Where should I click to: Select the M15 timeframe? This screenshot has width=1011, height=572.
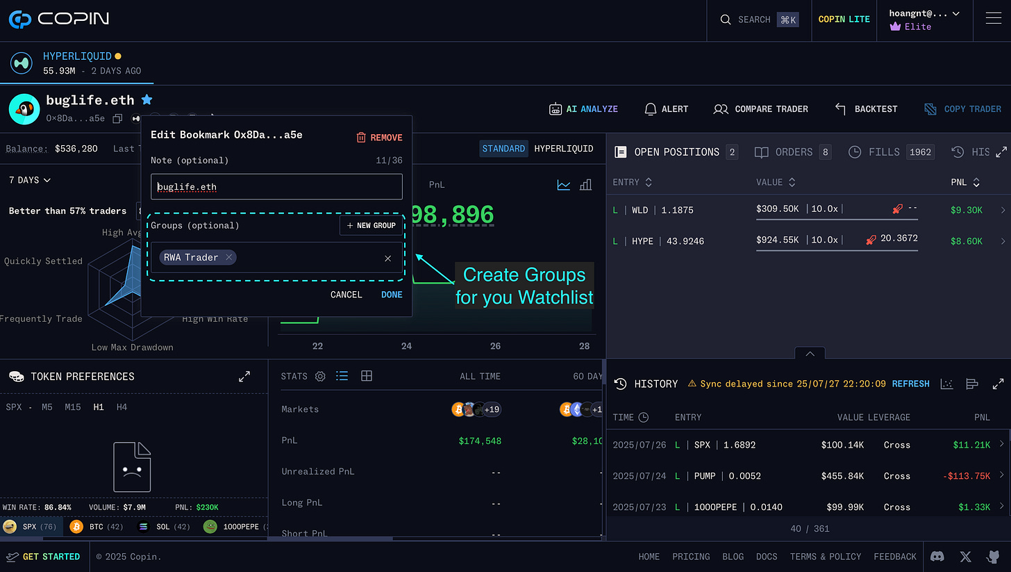click(73, 407)
